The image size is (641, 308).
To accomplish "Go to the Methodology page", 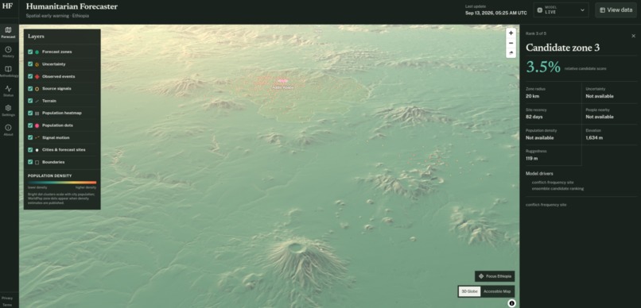I will coord(8,71).
